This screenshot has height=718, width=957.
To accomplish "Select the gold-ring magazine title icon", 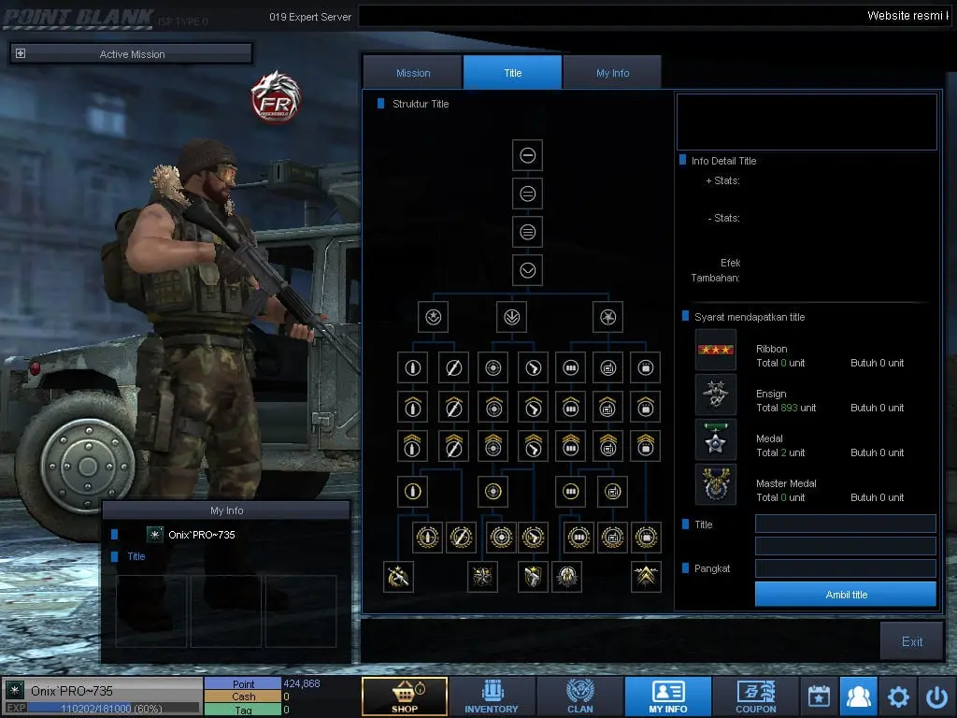I will [x=571, y=492].
